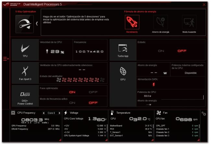Screen dimensions: 211x145
Task: Click the +12V voltage row
Action: click(85, 126)
